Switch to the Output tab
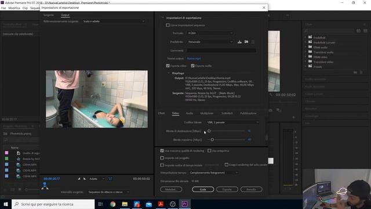The height and width of the screenshot is (209, 371). pyautogui.click(x=65, y=15)
